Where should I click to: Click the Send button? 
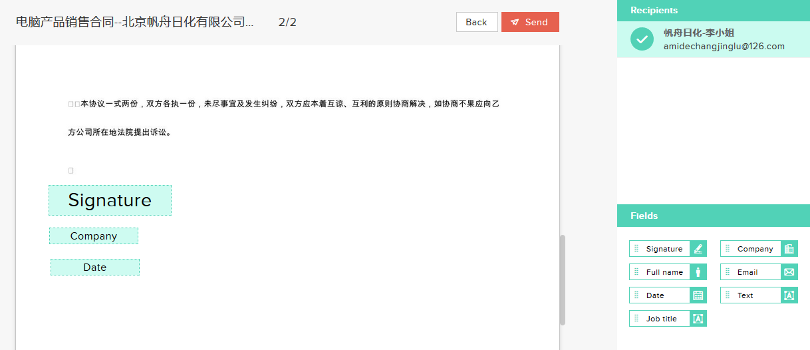[530, 22]
